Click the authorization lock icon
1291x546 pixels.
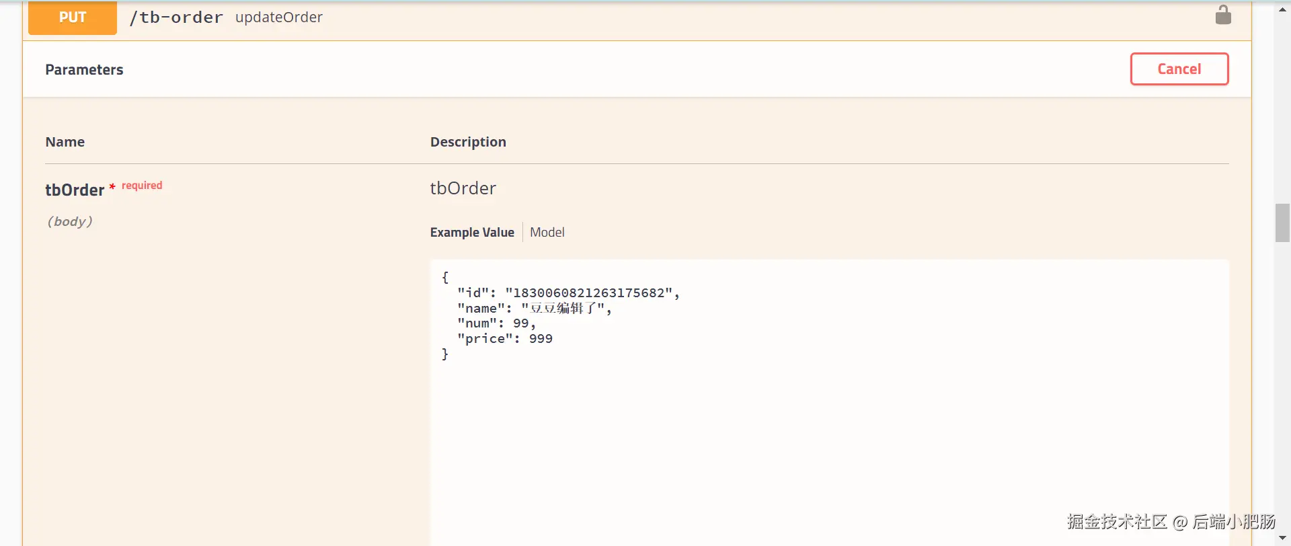(x=1223, y=15)
